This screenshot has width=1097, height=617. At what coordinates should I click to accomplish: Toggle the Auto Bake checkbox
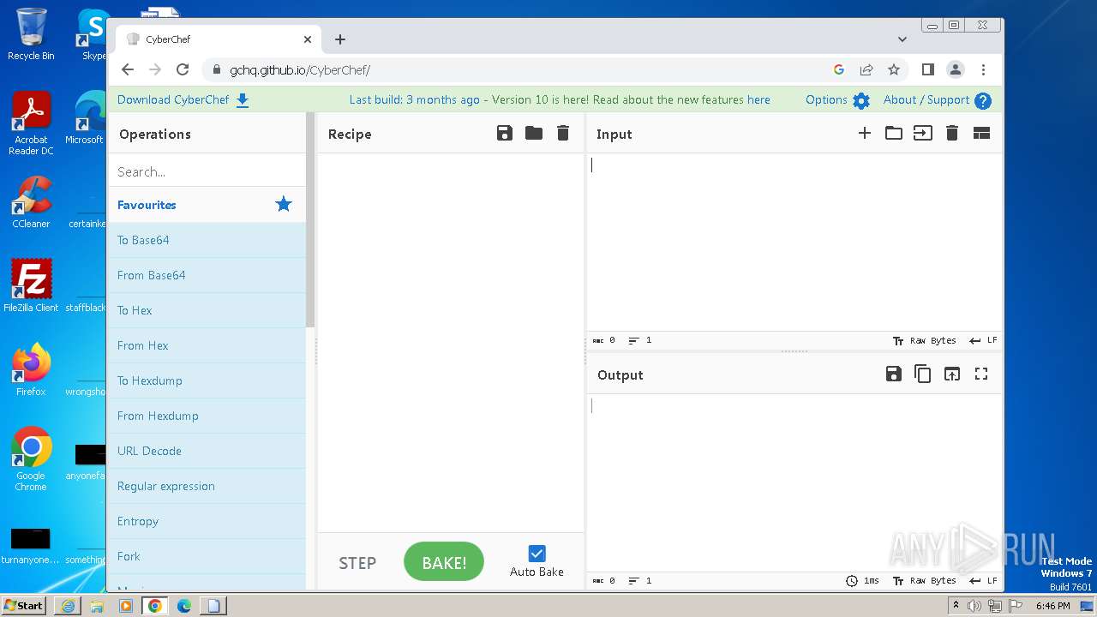[x=537, y=554]
